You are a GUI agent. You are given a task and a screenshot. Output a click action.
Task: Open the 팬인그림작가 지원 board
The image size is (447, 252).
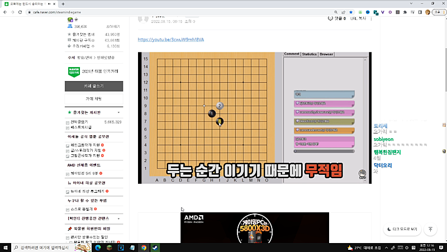(85, 145)
